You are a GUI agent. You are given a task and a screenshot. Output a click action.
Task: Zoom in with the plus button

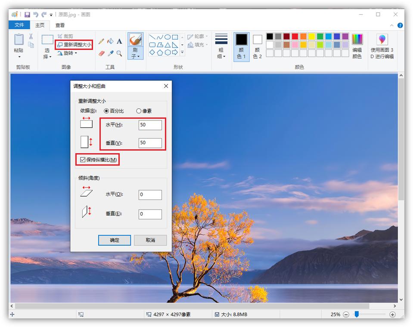click(x=392, y=315)
